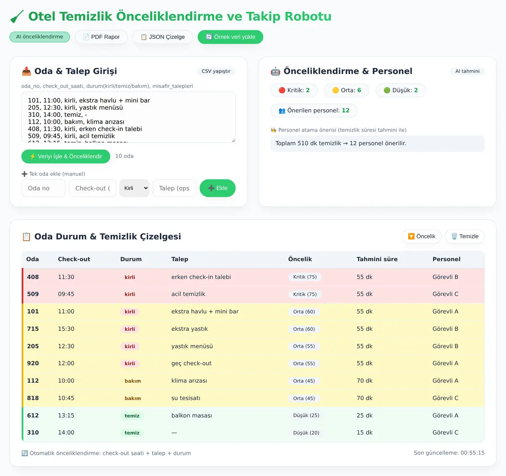Click the bakım status badge for room 112
The image size is (506, 476).
(x=133, y=381)
